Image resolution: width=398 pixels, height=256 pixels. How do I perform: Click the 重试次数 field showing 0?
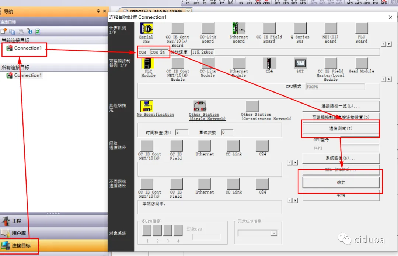click(227, 132)
